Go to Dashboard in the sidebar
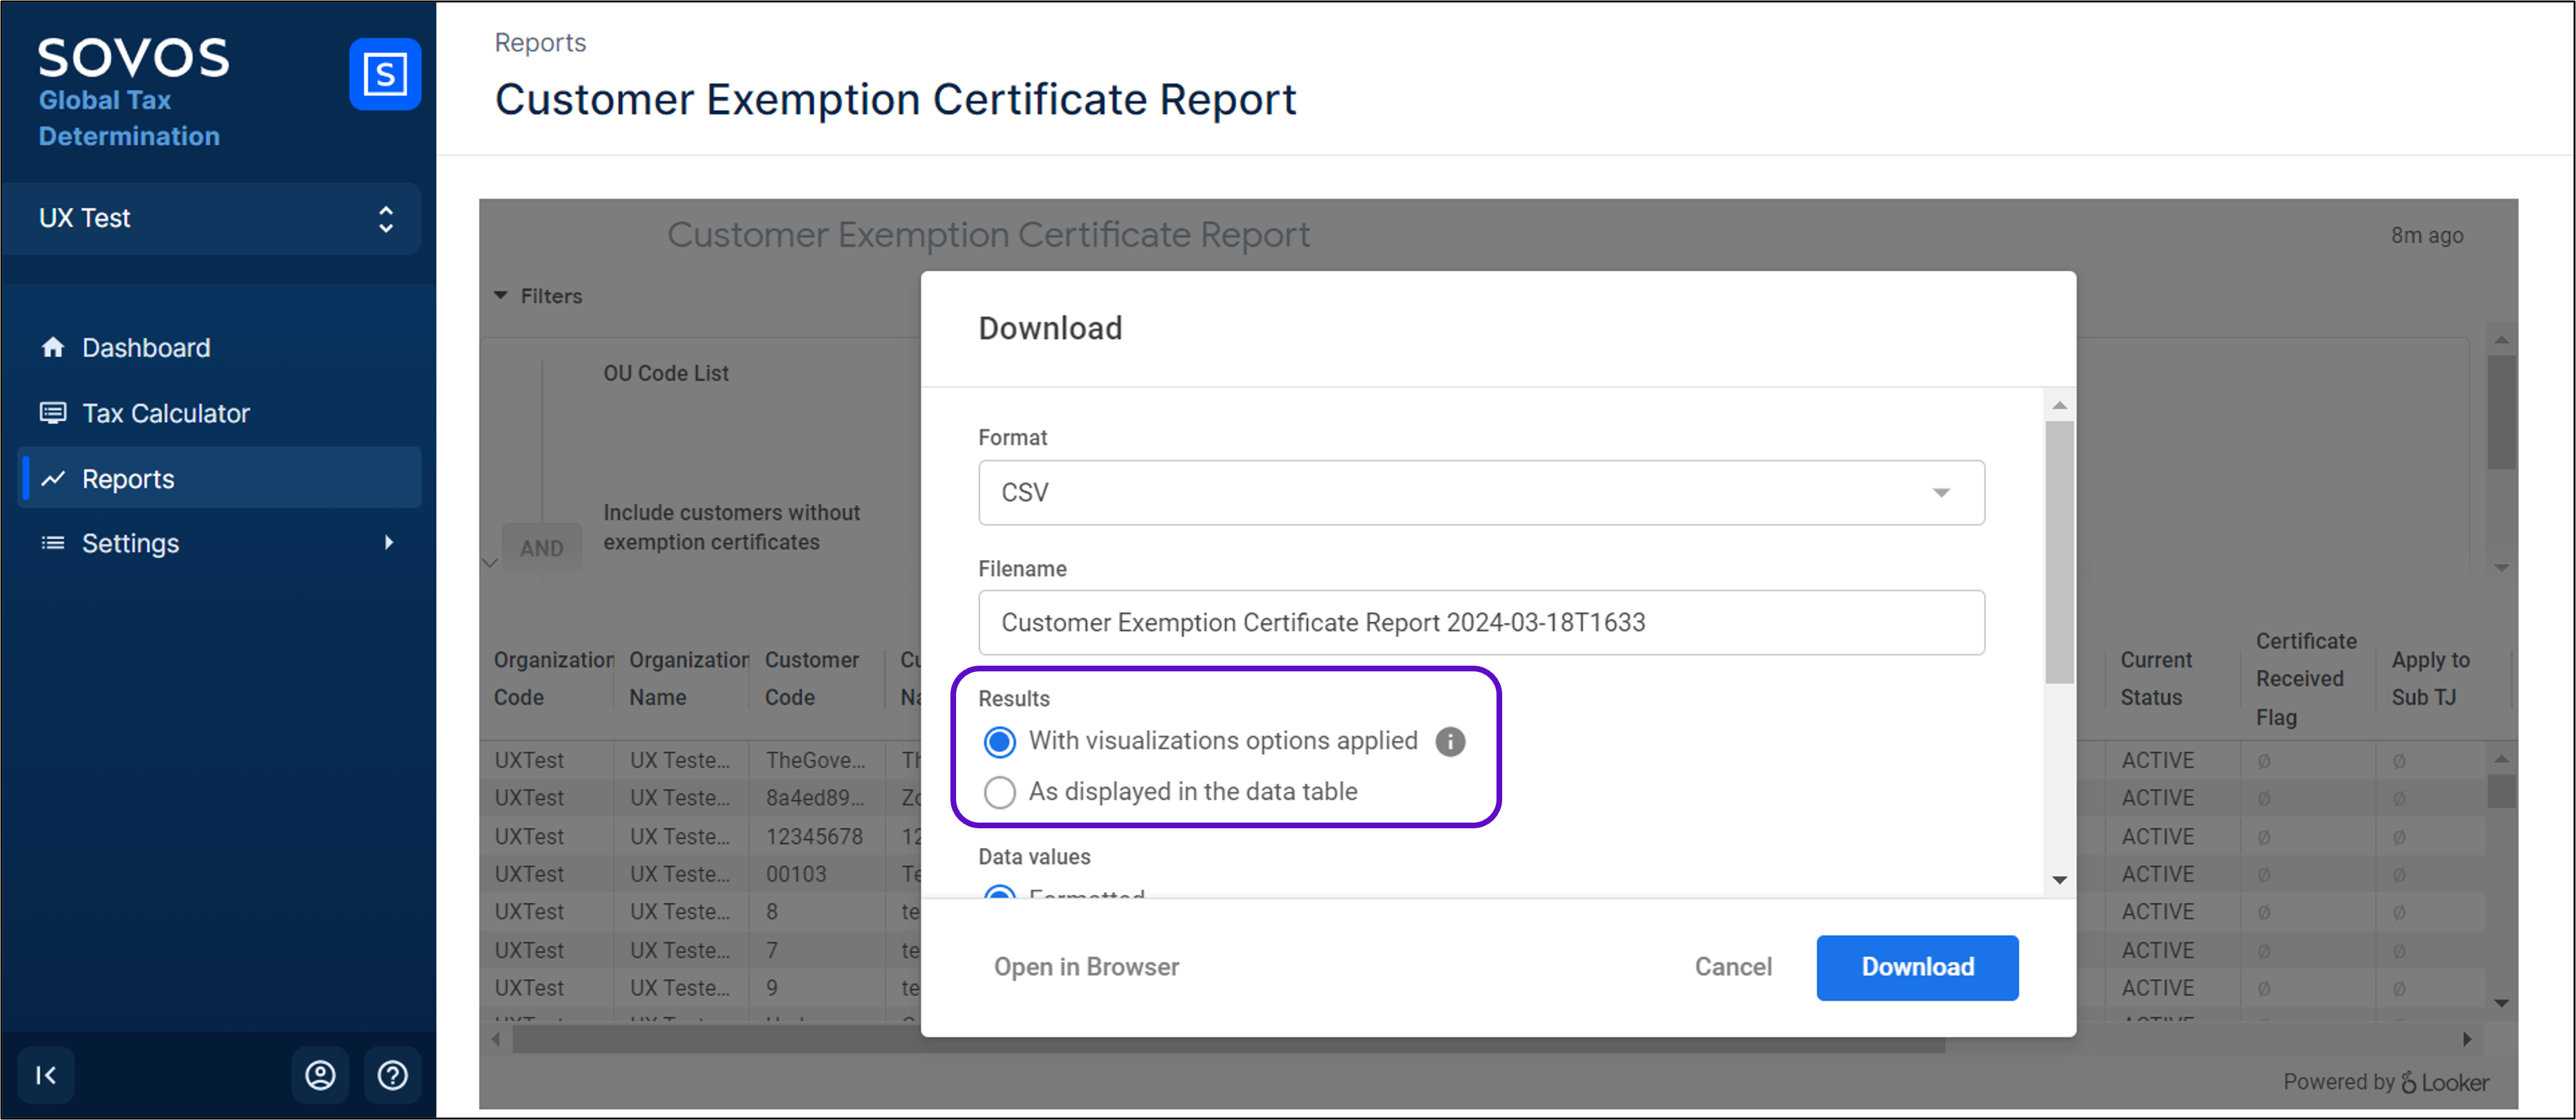 [x=146, y=347]
